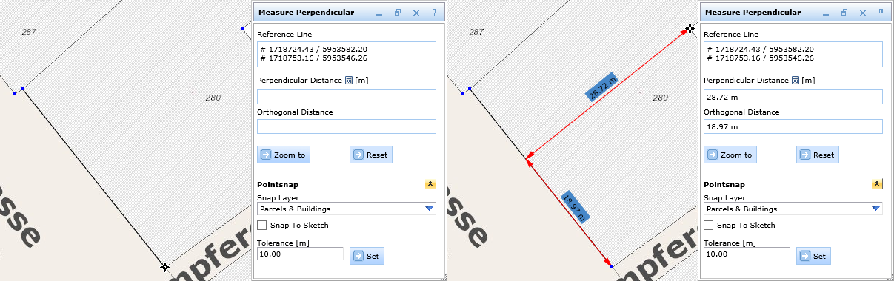Click parcel number 287 on the map without arrows
This screenshot has height=281, width=894.
point(30,32)
